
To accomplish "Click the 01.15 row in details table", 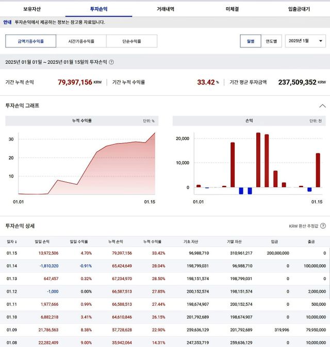I will (165, 253).
